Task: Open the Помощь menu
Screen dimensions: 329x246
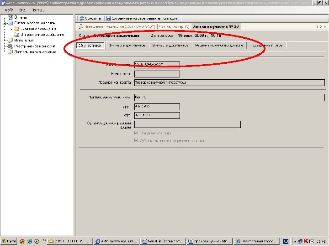Action: (38, 10)
